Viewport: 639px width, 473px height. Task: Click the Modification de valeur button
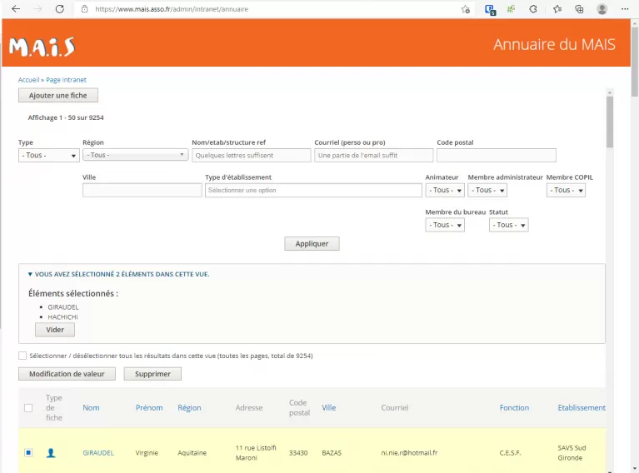click(x=67, y=374)
